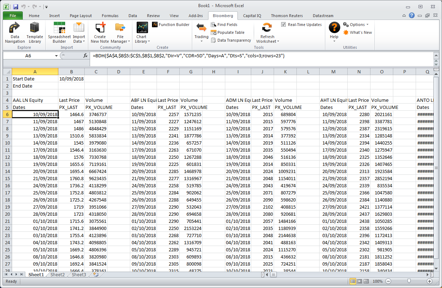Select the AAL LN Equity cell
Image resolution: width=442 pixels, height=288 pixels.
click(x=35, y=100)
